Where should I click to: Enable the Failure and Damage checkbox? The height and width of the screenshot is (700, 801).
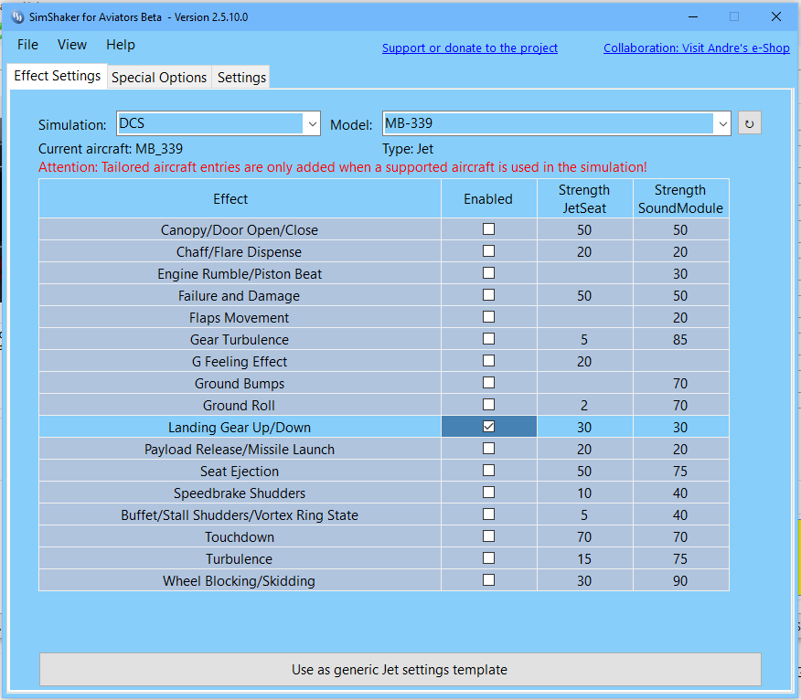pos(488,295)
